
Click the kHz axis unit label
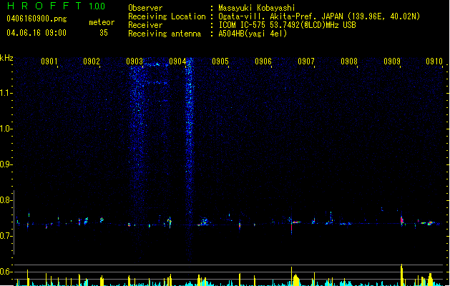(x=6, y=58)
